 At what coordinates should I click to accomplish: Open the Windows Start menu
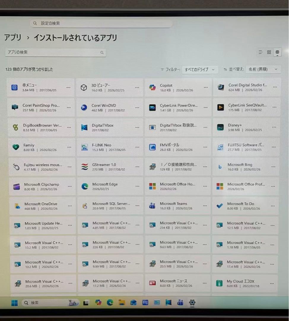15,303
